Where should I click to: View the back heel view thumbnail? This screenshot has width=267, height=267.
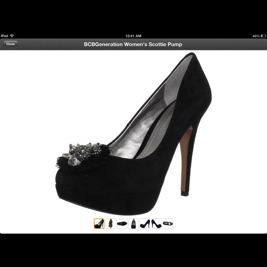point(110,224)
